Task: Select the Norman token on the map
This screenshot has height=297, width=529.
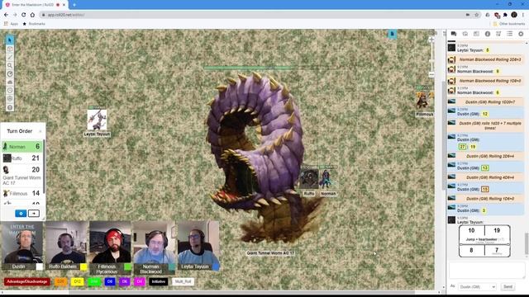Action: click(326, 179)
